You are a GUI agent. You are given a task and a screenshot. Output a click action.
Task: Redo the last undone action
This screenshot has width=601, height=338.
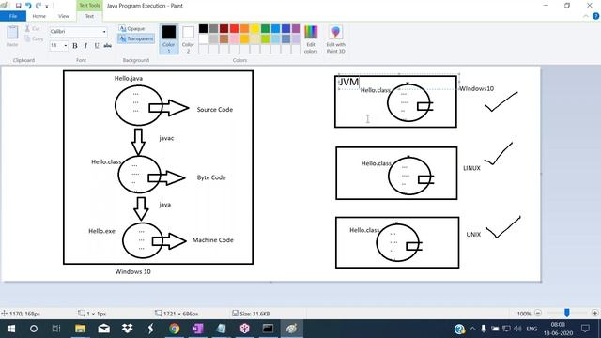point(39,6)
